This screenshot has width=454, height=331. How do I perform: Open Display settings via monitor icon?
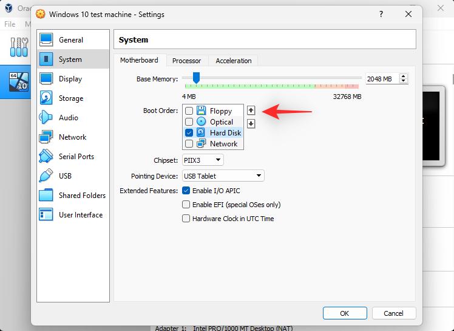point(46,79)
